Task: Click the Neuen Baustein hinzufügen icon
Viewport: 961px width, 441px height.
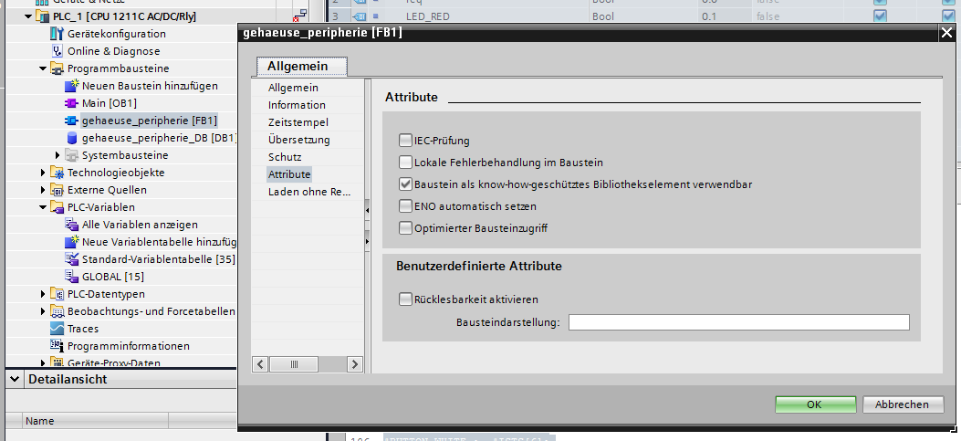Action: coord(72,86)
